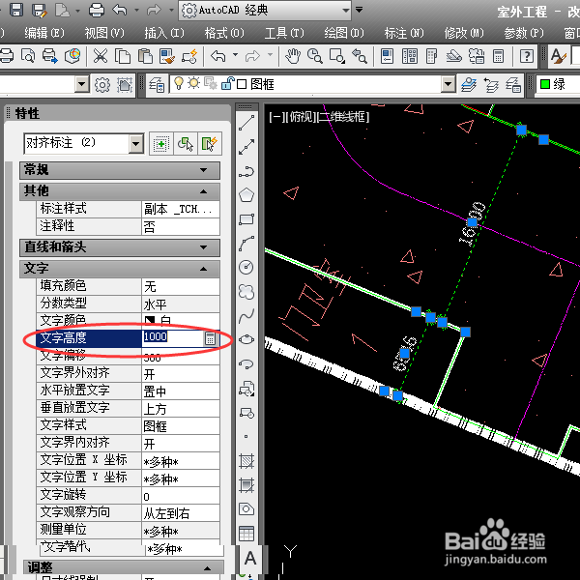Open the QuickCalc calculator toolbar icon

coord(498,56)
